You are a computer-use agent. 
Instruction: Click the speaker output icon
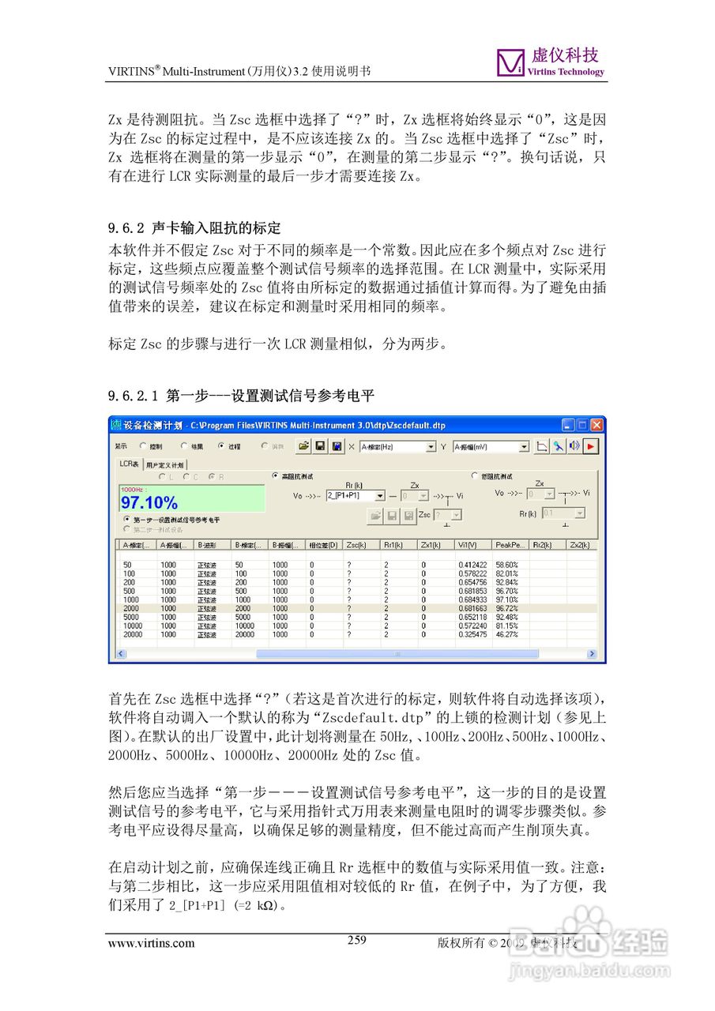[574, 446]
